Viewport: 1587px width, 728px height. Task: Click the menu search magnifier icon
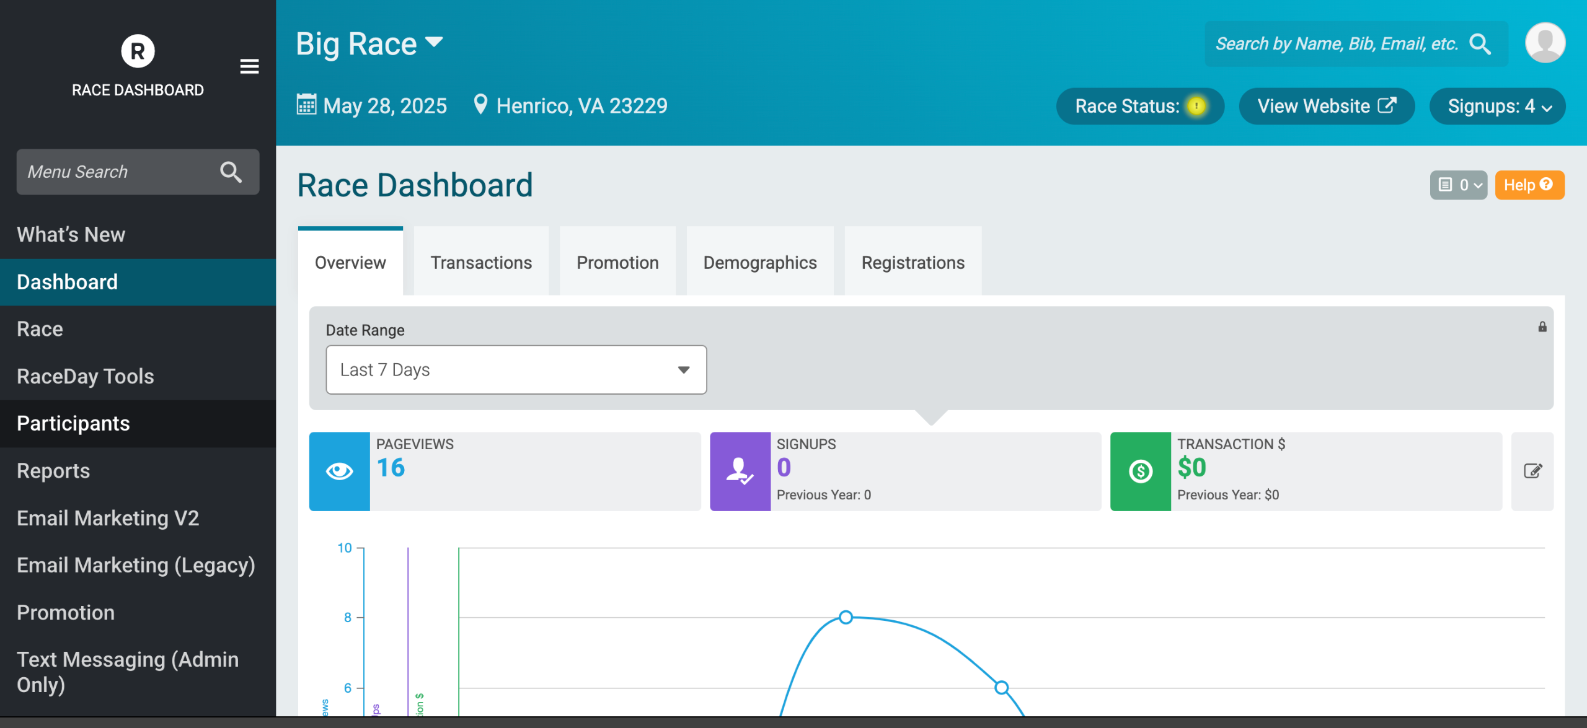231,172
